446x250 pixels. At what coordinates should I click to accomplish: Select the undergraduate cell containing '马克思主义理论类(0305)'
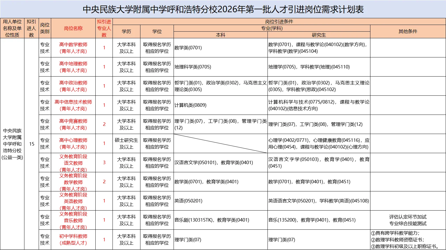click(x=221, y=86)
